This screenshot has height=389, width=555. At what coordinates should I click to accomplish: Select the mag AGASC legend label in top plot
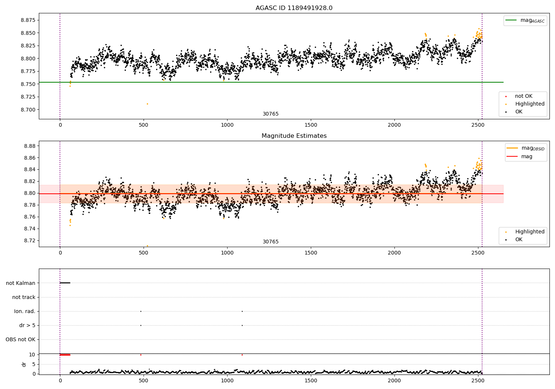[x=532, y=20]
